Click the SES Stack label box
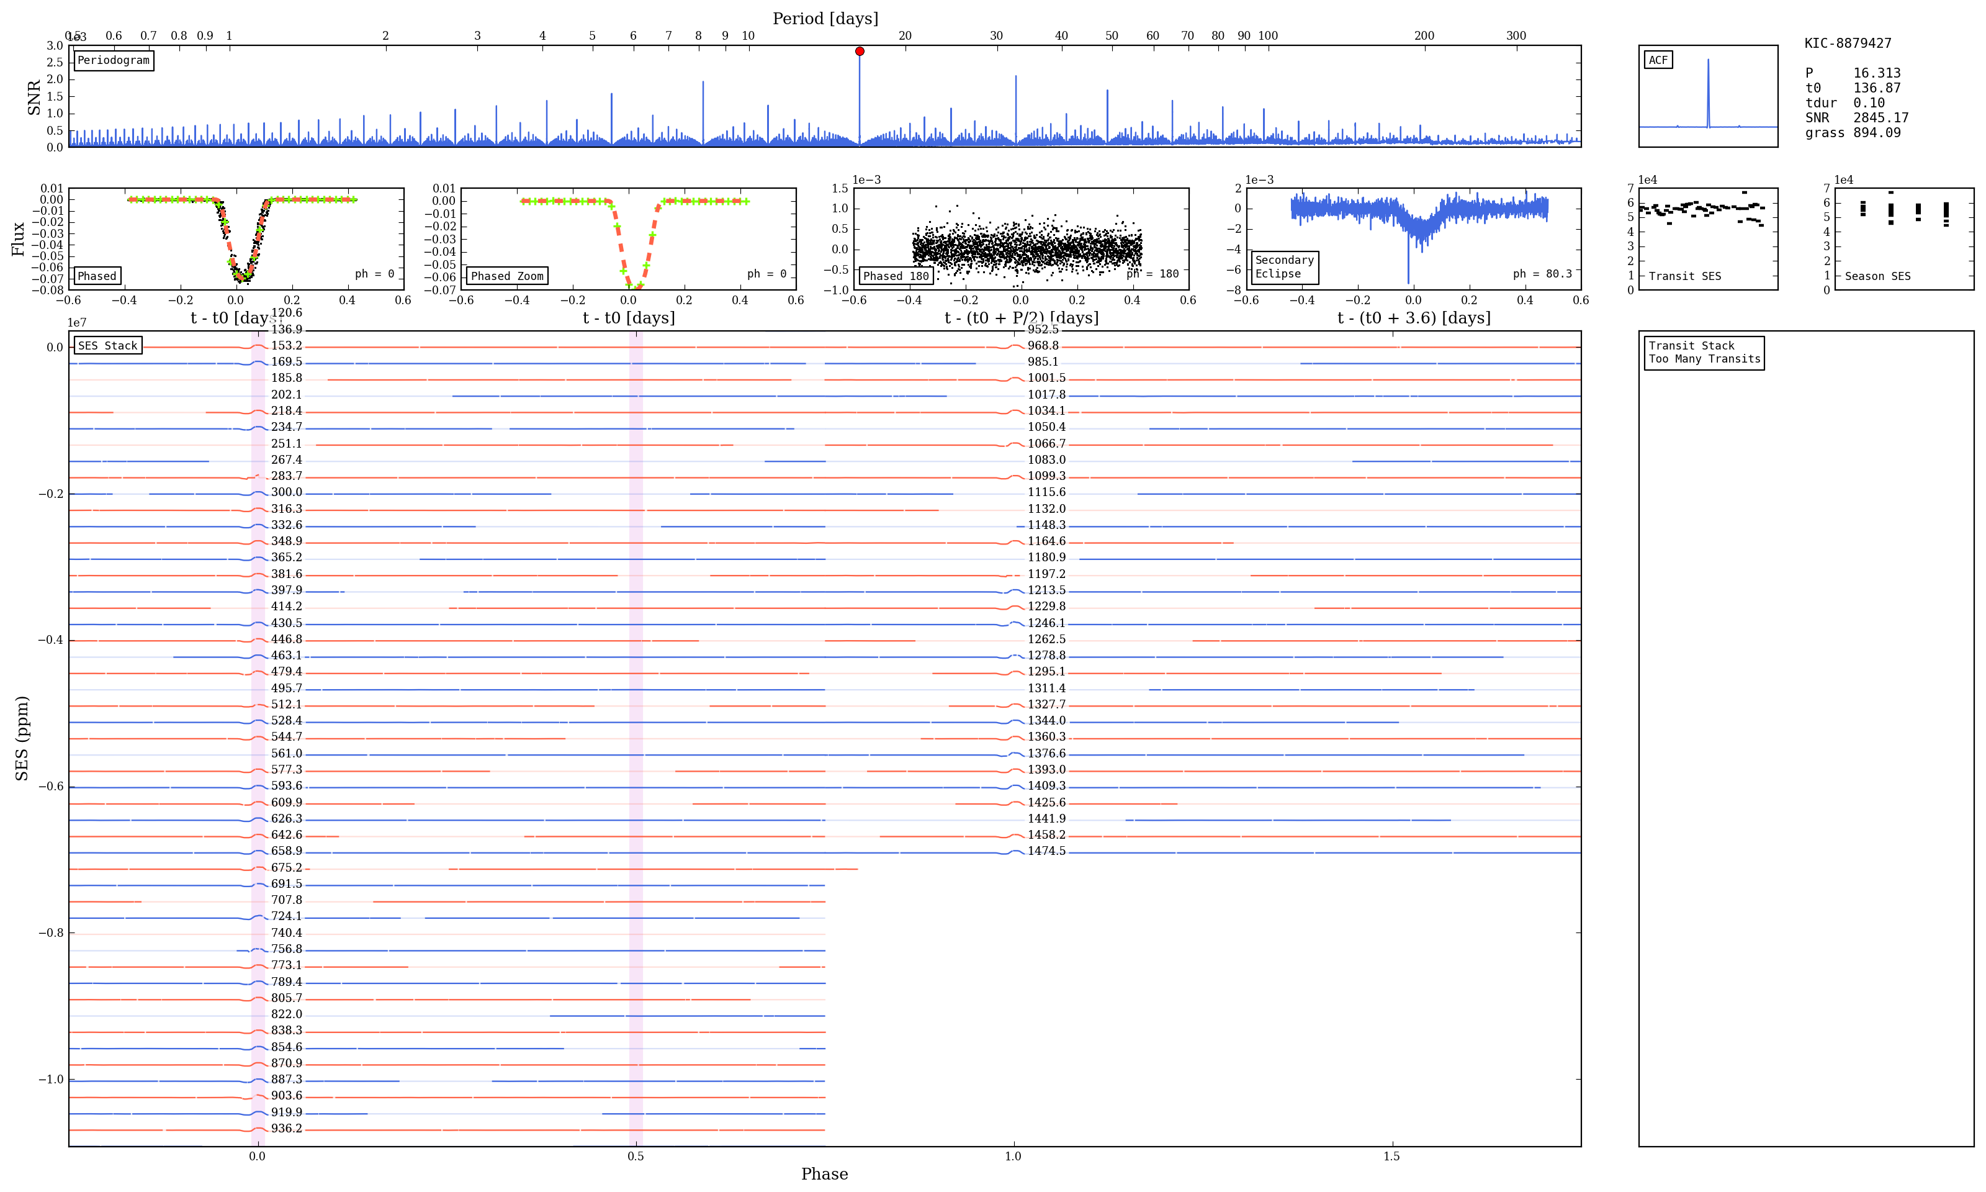 click(107, 345)
